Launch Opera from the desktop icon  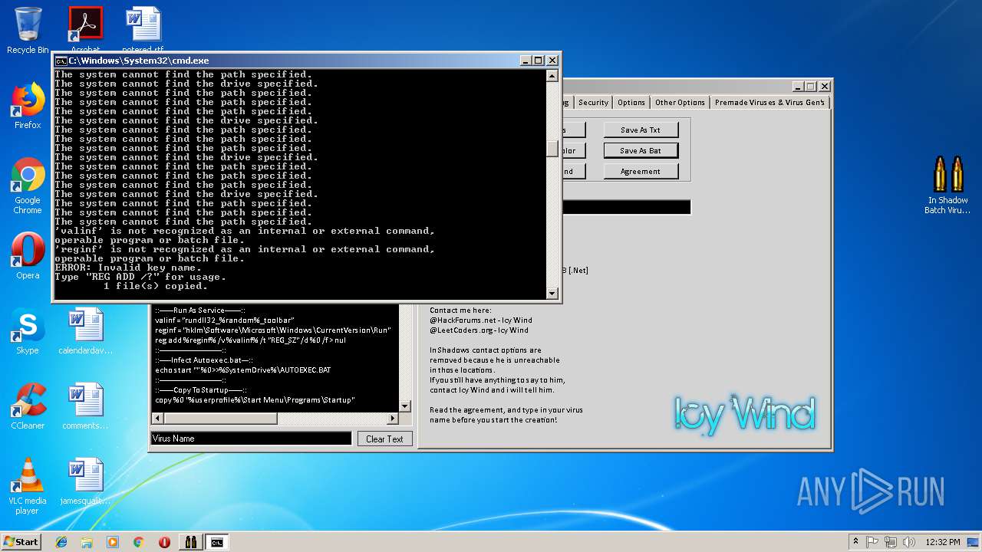tap(28, 256)
